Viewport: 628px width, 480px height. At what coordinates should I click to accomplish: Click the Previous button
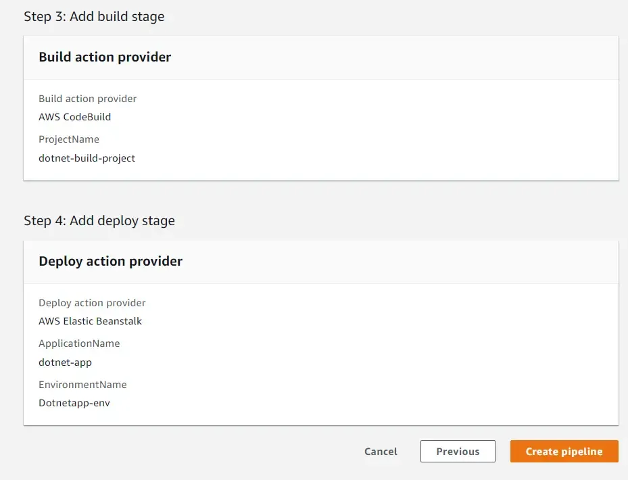[x=458, y=451]
